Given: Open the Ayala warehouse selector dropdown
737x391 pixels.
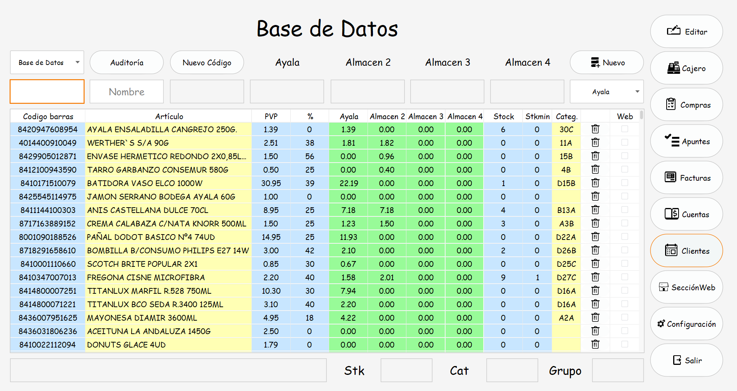Looking at the screenshot, I should pyautogui.click(x=607, y=92).
